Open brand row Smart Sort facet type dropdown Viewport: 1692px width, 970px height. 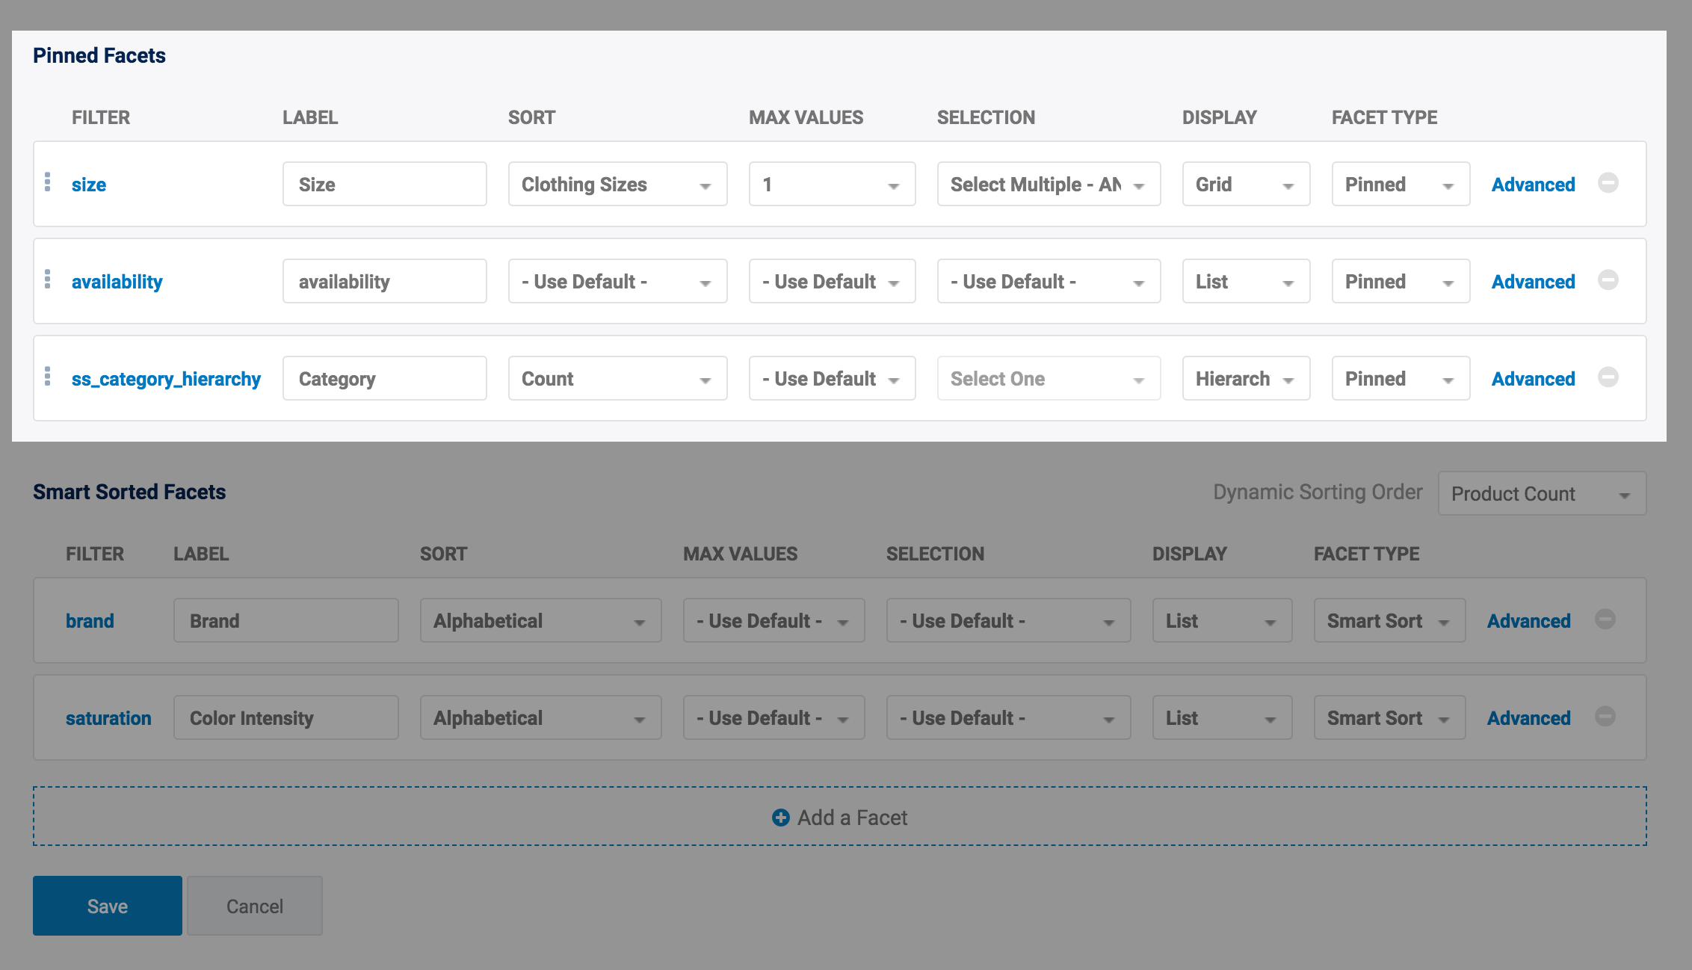(1389, 621)
